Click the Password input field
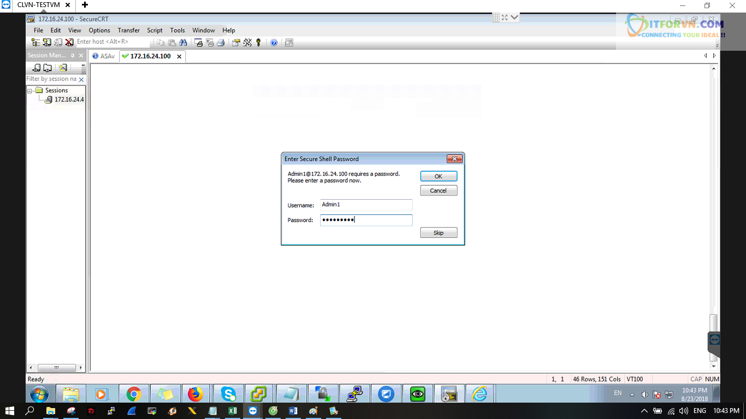 (366, 220)
